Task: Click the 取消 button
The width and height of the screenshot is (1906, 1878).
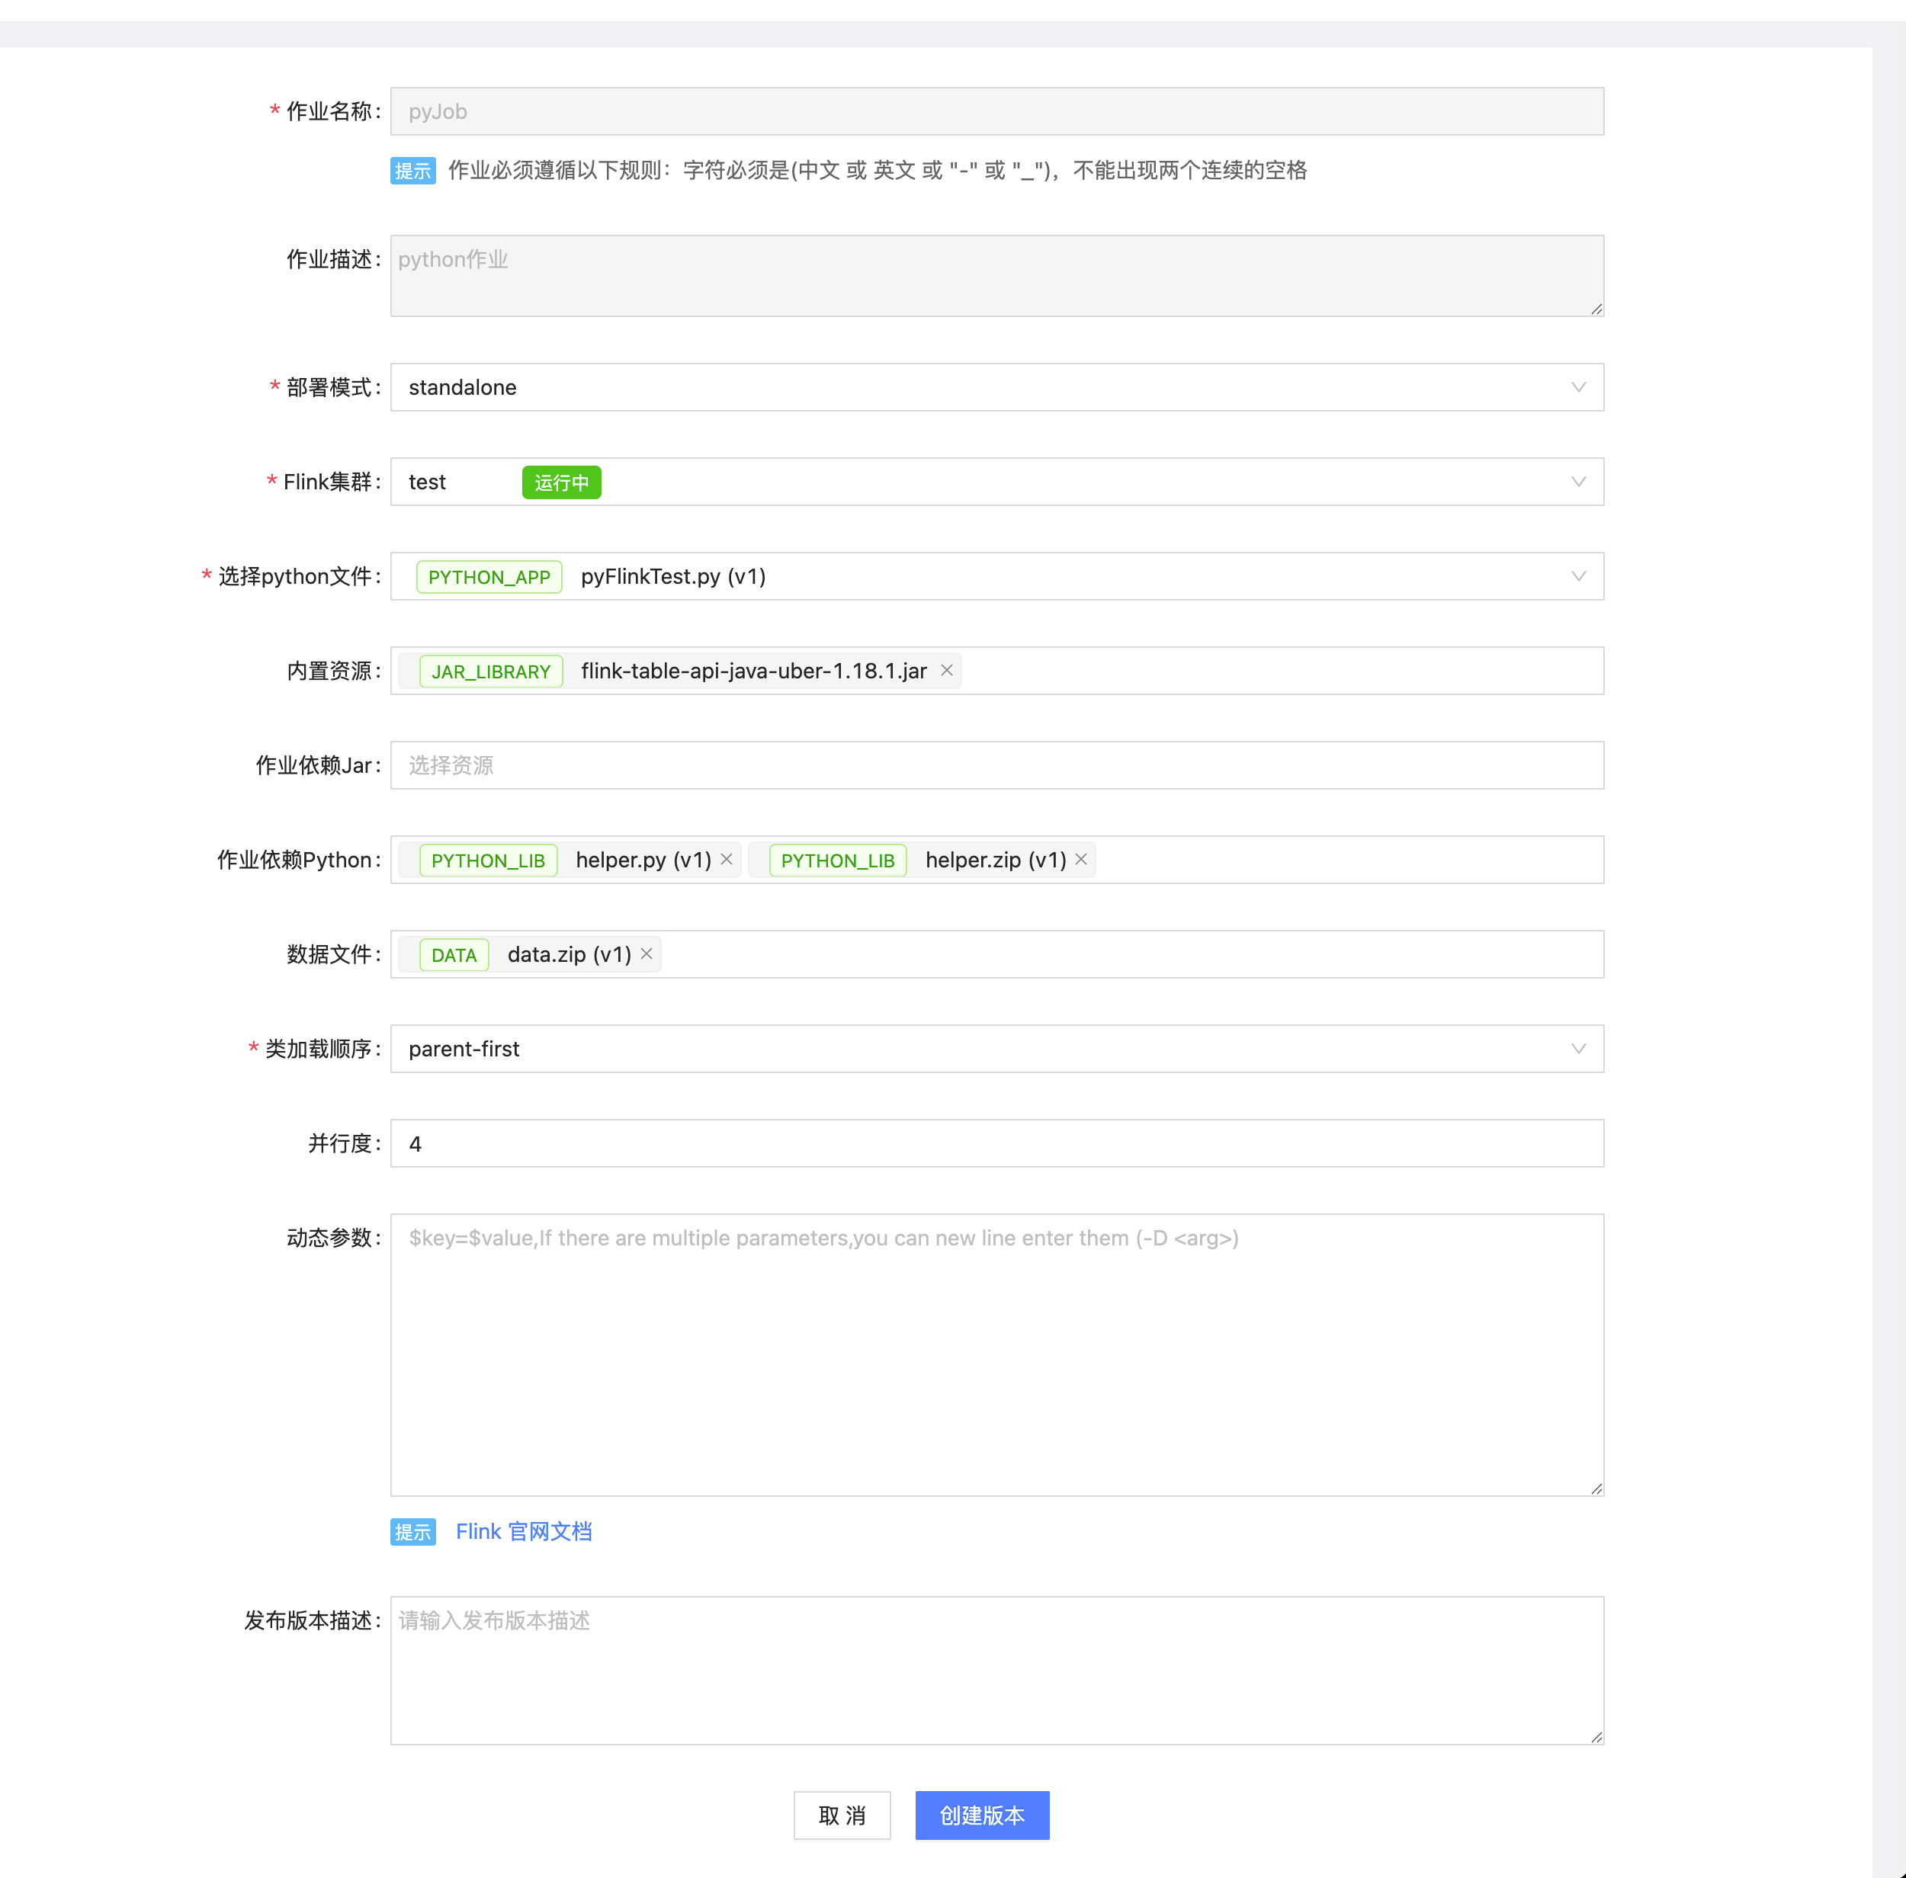Action: point(842,1815)
